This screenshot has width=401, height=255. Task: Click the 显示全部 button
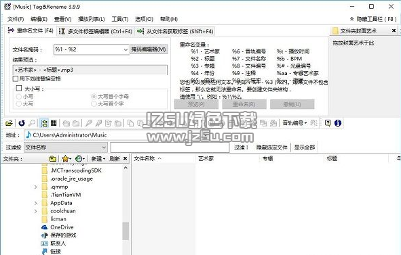click(305, 147)
